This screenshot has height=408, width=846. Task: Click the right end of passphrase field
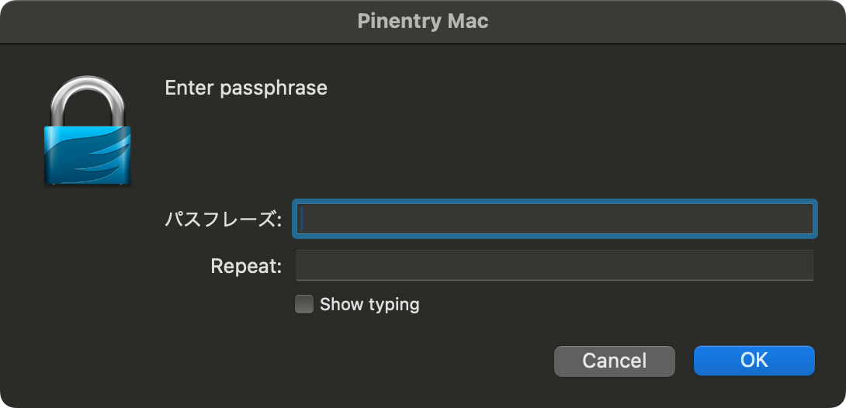tap(804, 220)
